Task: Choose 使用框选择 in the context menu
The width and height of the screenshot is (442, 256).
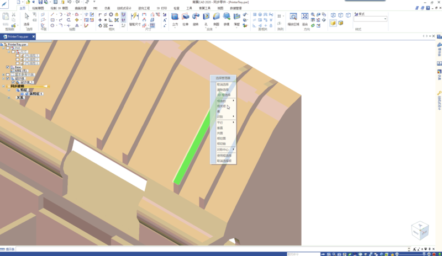Action: (225, 156)
